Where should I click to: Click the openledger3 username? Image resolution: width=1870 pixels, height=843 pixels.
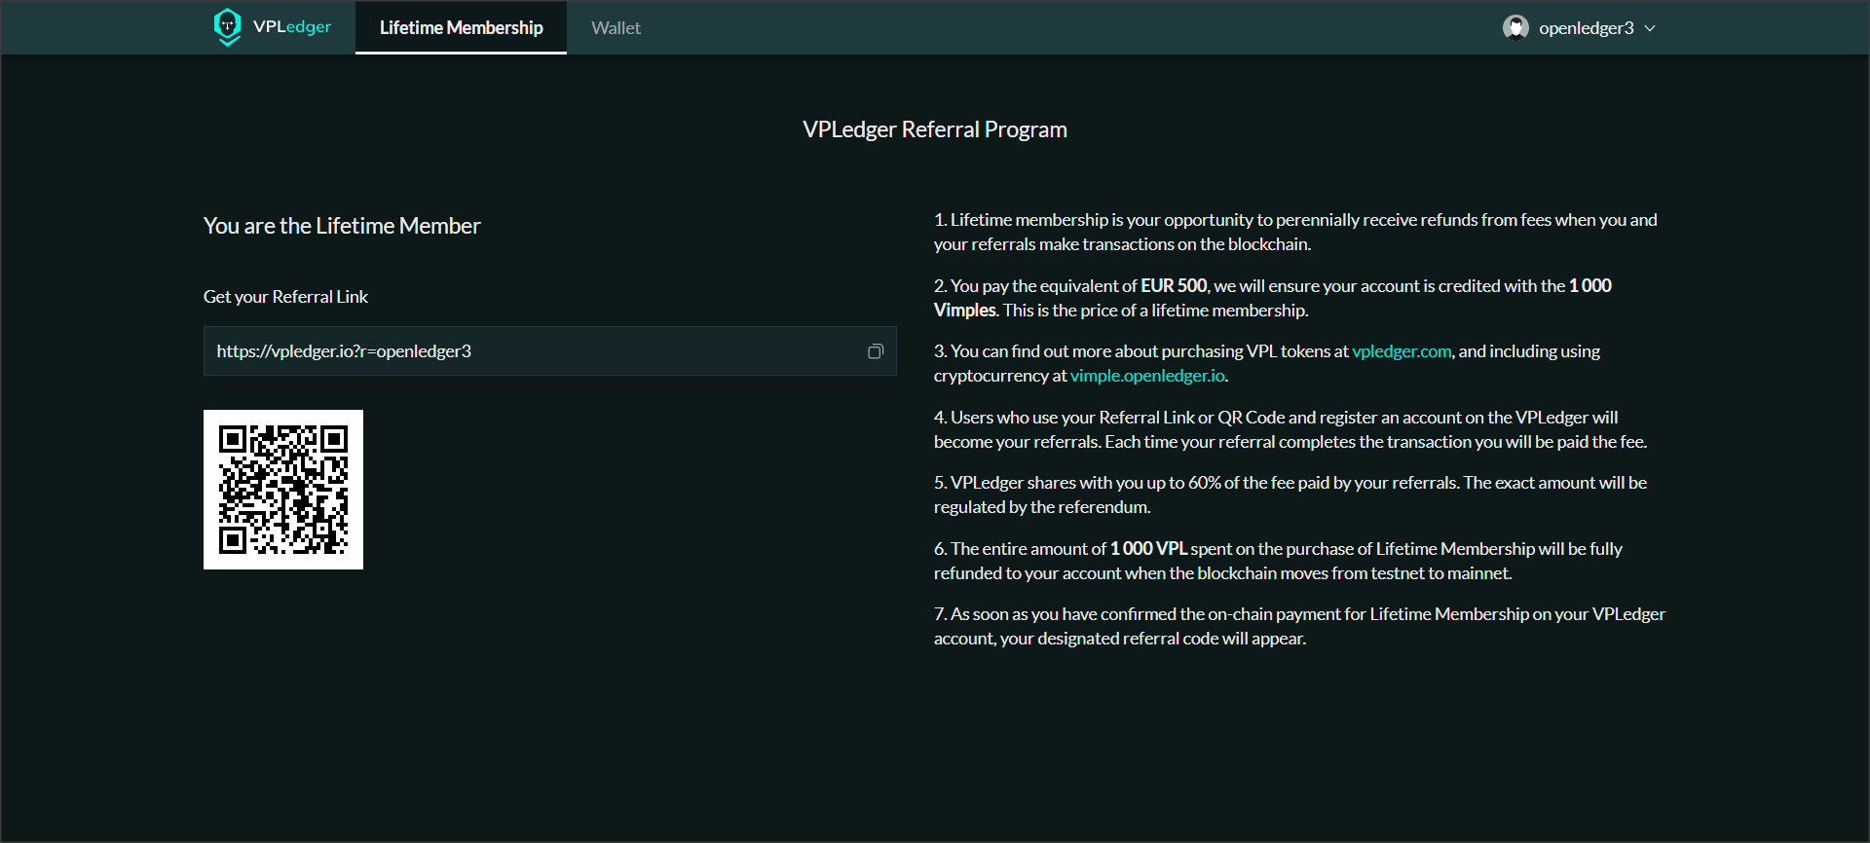click(1586, 28)
